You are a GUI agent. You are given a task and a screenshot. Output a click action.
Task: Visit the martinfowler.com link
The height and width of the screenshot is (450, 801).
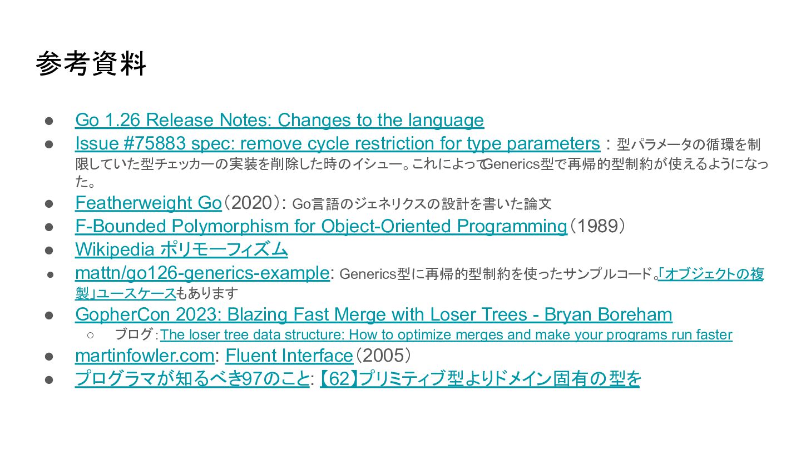[144, 356]
